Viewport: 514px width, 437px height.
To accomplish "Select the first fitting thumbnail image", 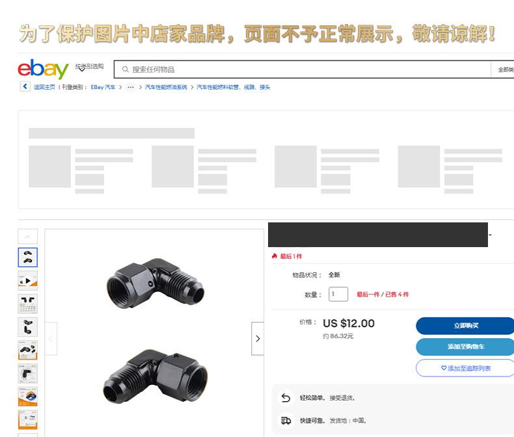I will click(x=28, y=258).
